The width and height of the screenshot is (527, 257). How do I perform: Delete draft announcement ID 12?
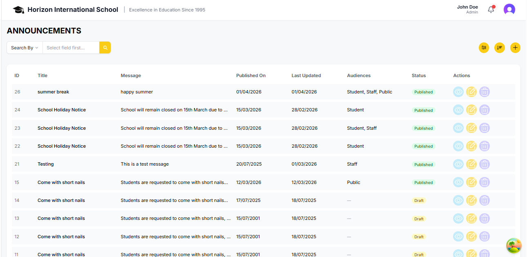click(x=485, y=237)
